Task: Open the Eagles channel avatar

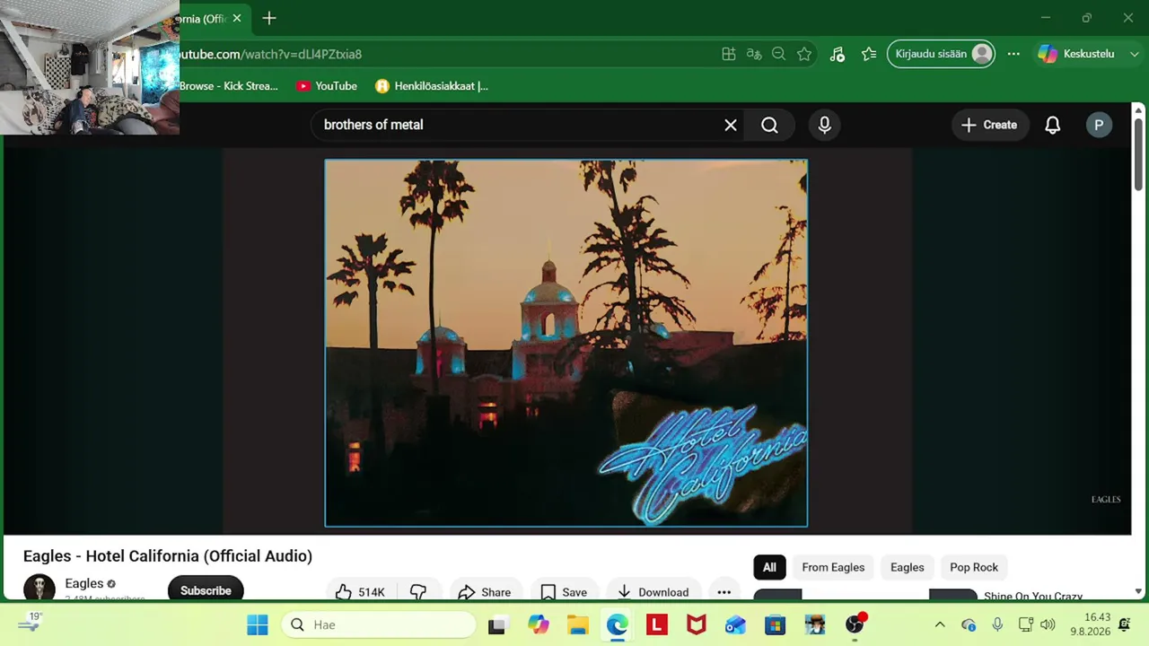Action: coord(39,588)
